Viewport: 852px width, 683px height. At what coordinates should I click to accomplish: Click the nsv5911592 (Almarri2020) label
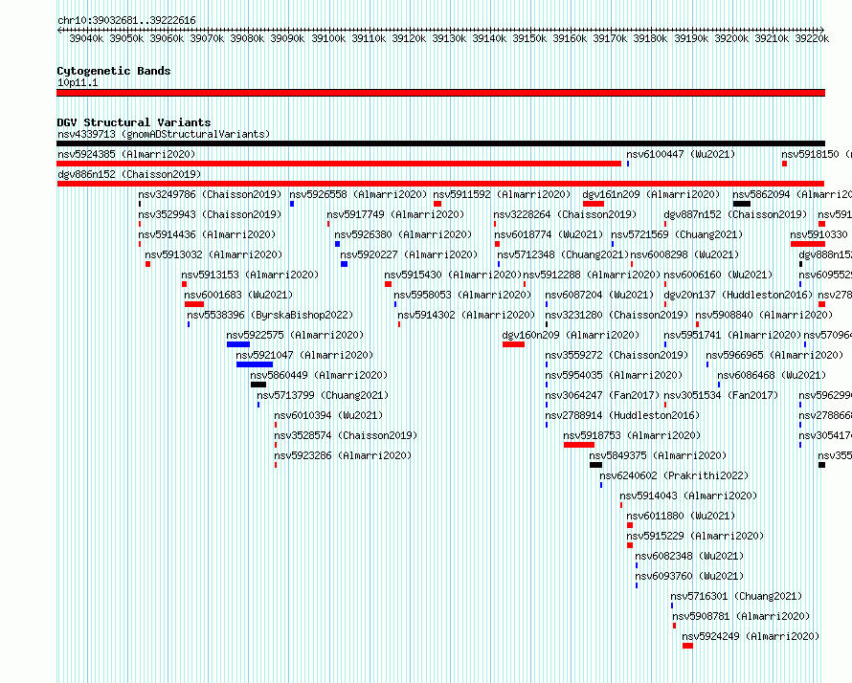click(502, 194)
